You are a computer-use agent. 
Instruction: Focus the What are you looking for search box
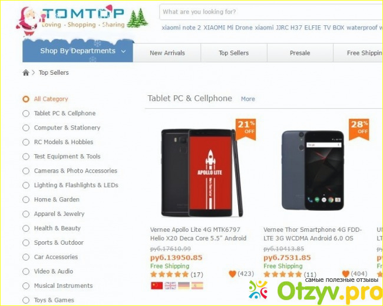coord(270,12)
